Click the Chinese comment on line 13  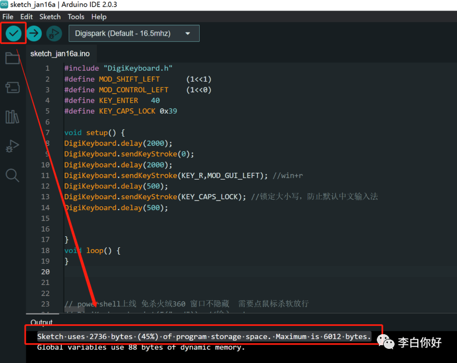click(314, 196)
